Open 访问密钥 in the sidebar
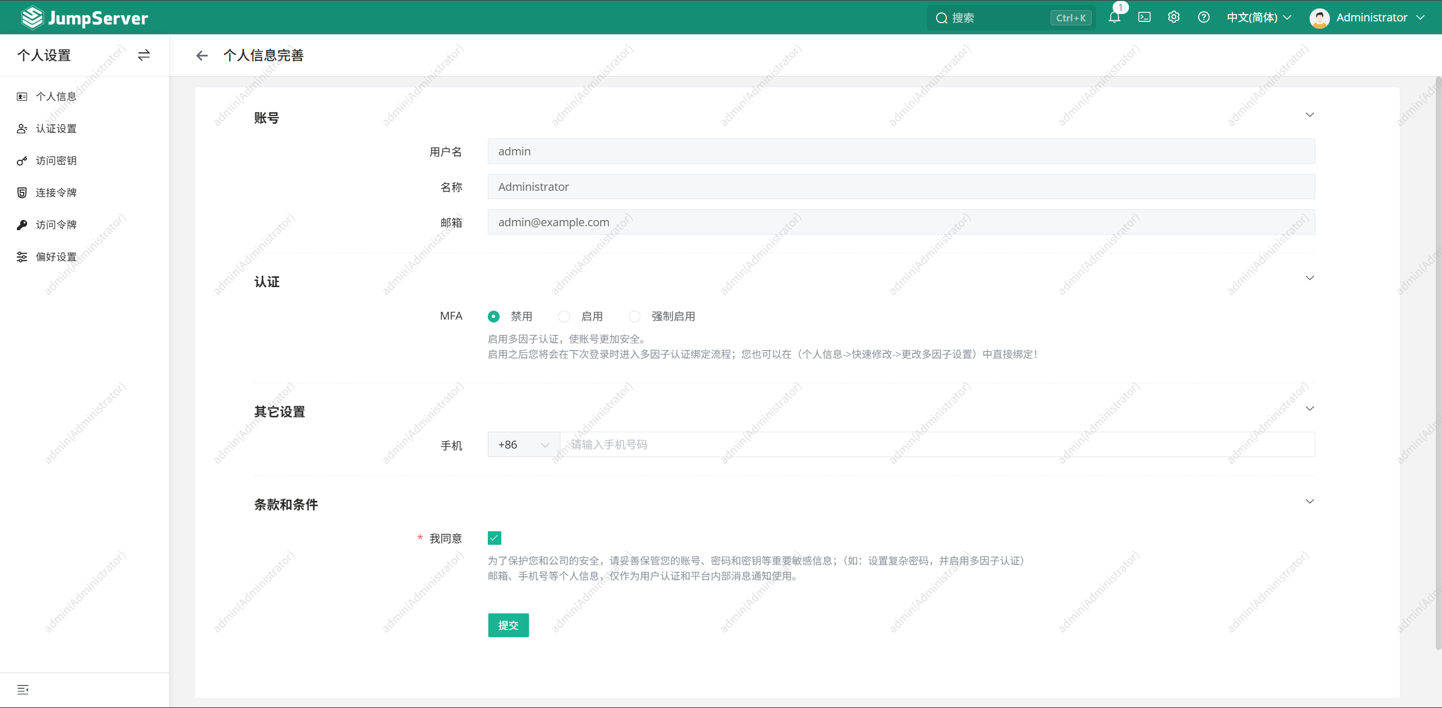 coord(56,161)
